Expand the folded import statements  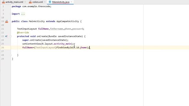coord(11,14)
